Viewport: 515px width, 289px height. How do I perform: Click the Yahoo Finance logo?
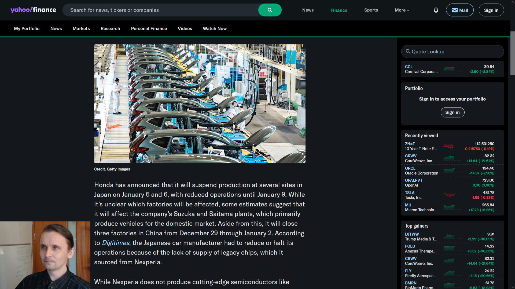point(33,10)
